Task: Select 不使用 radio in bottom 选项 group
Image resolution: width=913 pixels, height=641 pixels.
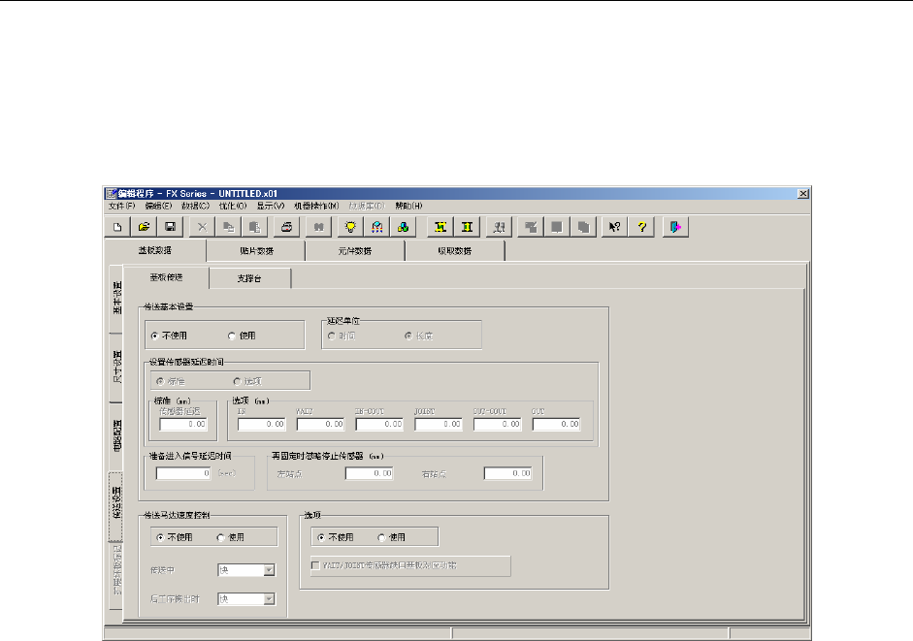Action: (321, 537)
